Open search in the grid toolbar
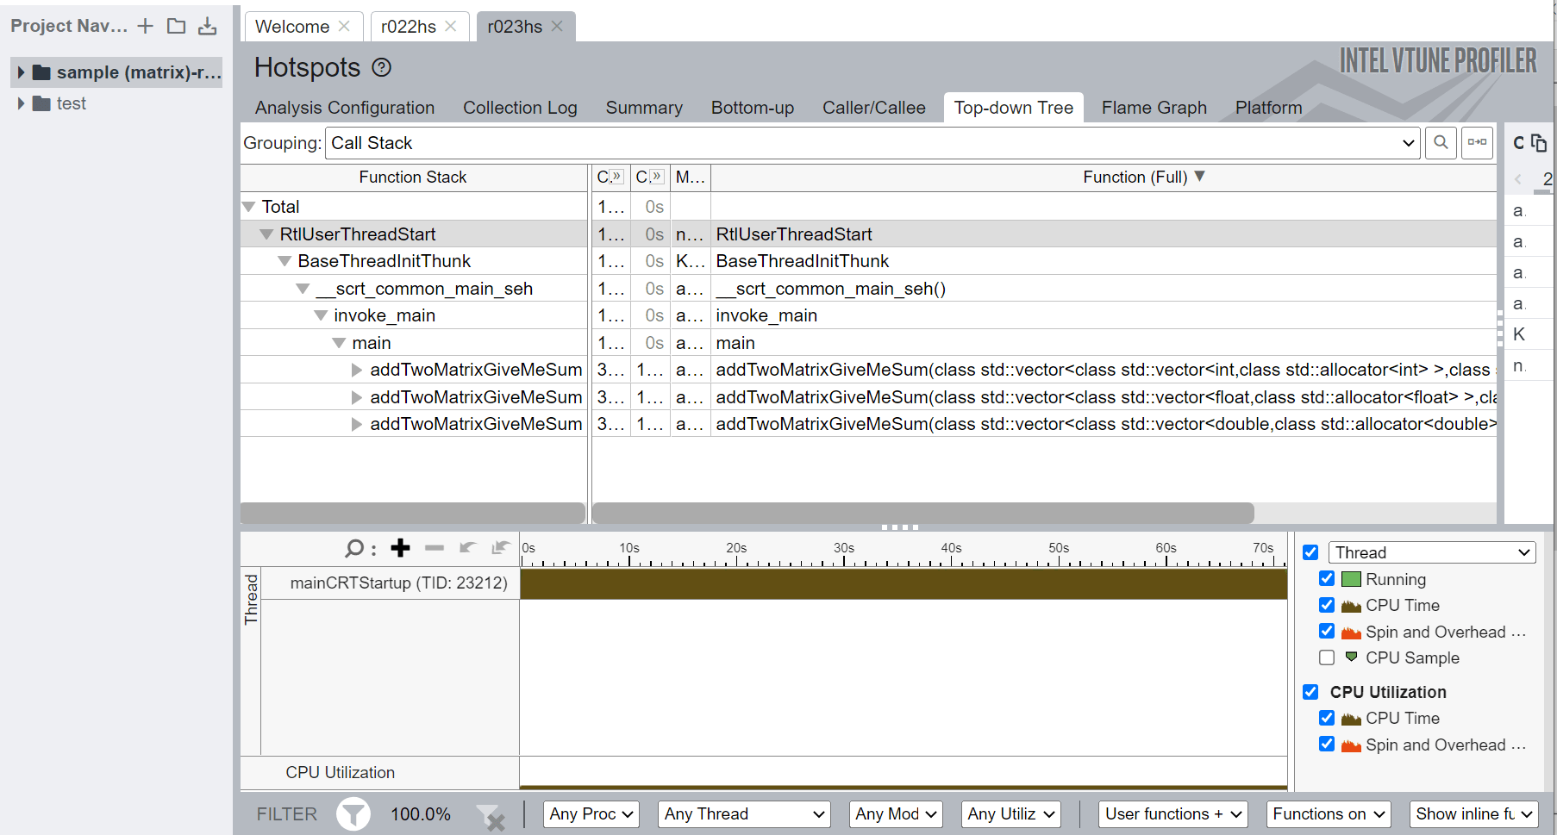The image size is (1557, 835). (1441, 142)
